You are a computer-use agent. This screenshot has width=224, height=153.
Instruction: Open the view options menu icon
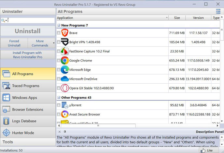(x=218, y=11)
